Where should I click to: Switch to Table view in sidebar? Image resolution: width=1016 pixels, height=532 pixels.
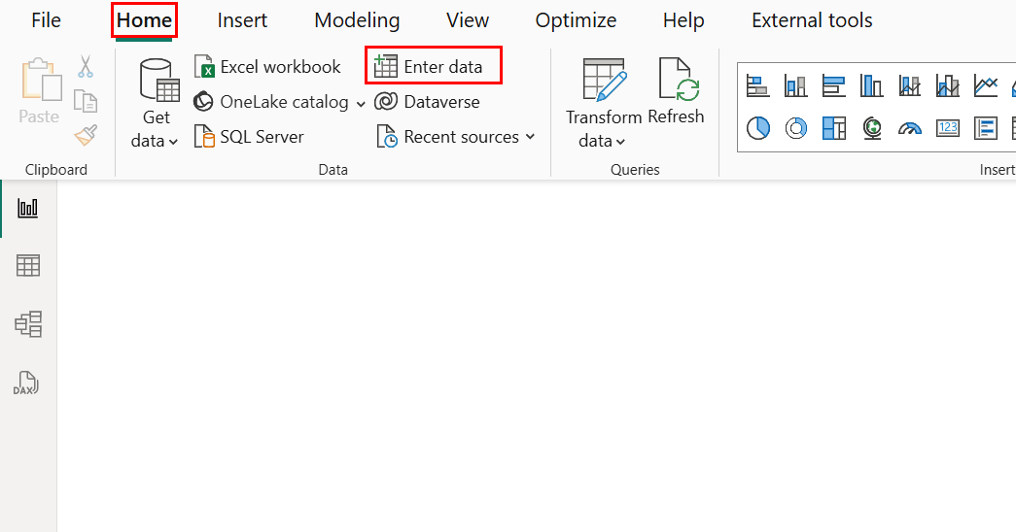tap(28, 265)
